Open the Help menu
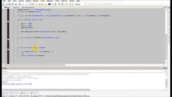 78,1
